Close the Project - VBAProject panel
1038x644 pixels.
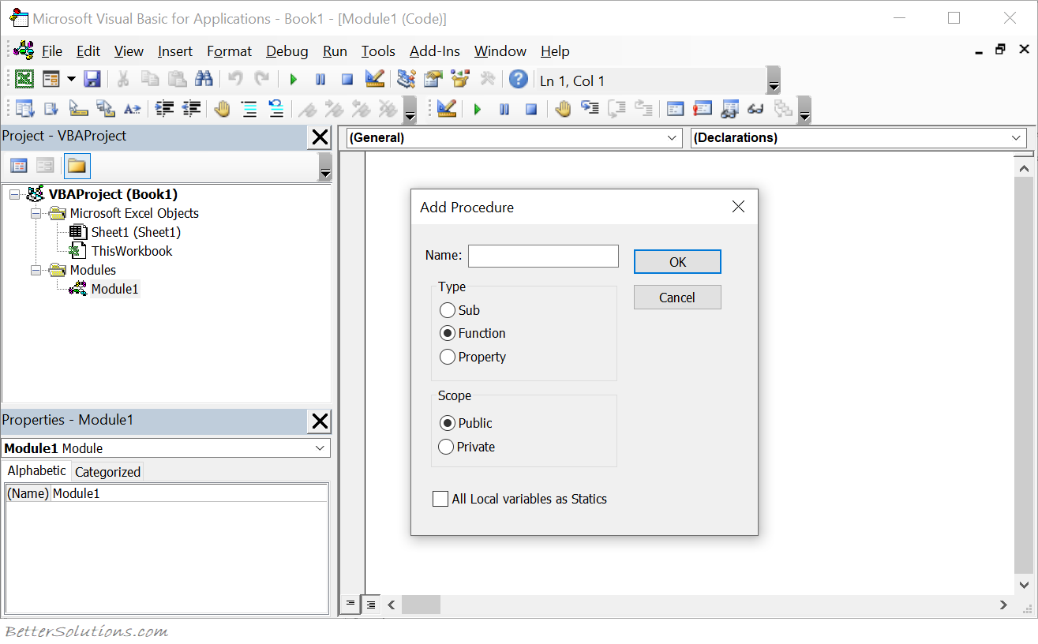tap(320, 137)
